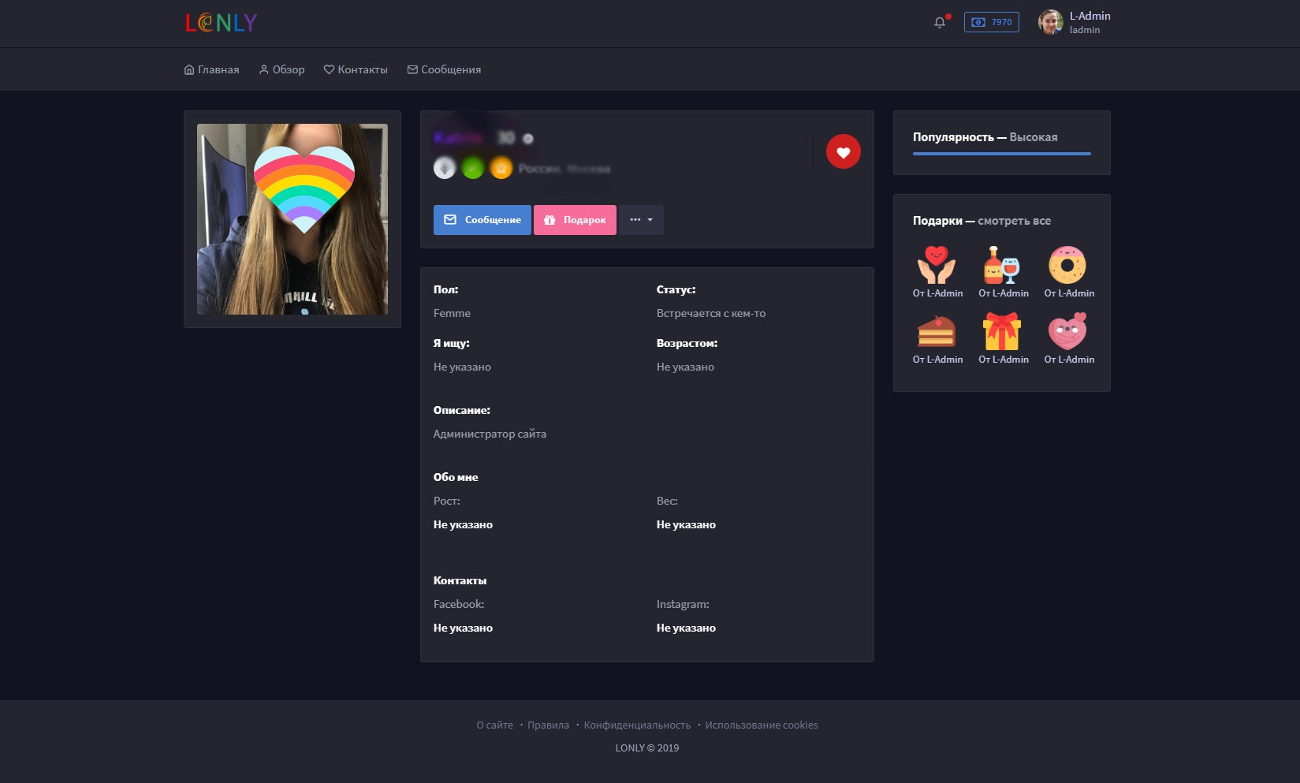1300x783 pixels.
Task: Open Правила footer link
Action: pyautogui.click(x=548, y=725)
